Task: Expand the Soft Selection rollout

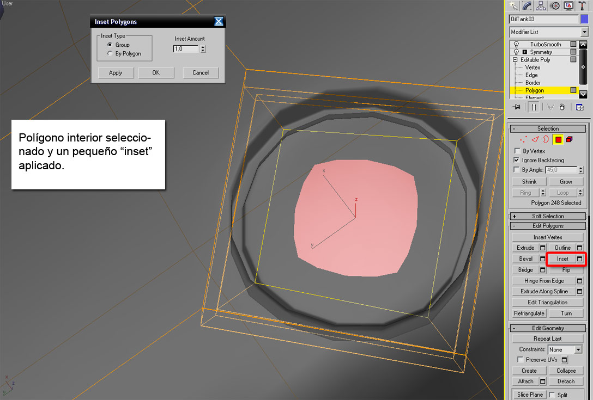Action: click(x=548, y=216)
